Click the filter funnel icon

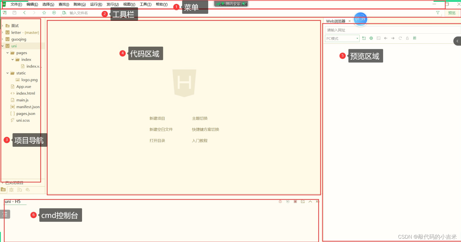click(438, 13)
